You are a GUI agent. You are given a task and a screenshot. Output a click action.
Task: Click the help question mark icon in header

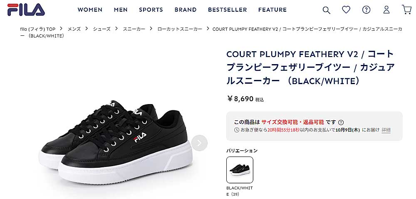366,10
